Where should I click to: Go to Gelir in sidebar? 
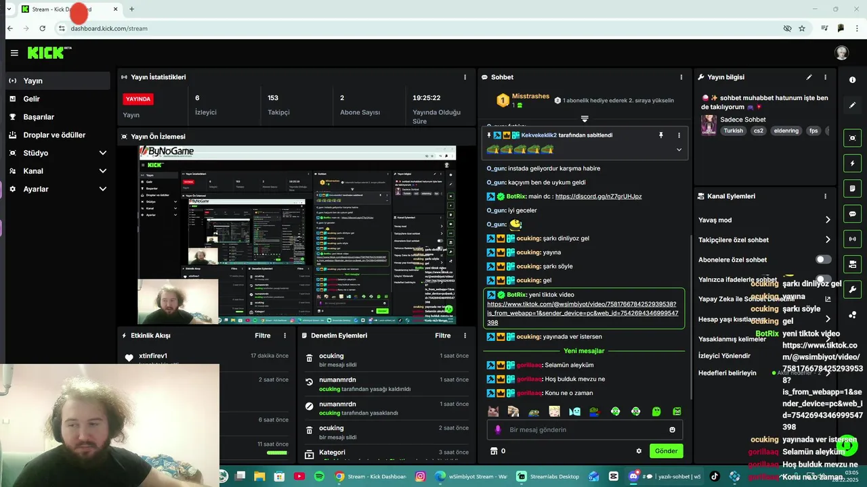tap(58, 99)
